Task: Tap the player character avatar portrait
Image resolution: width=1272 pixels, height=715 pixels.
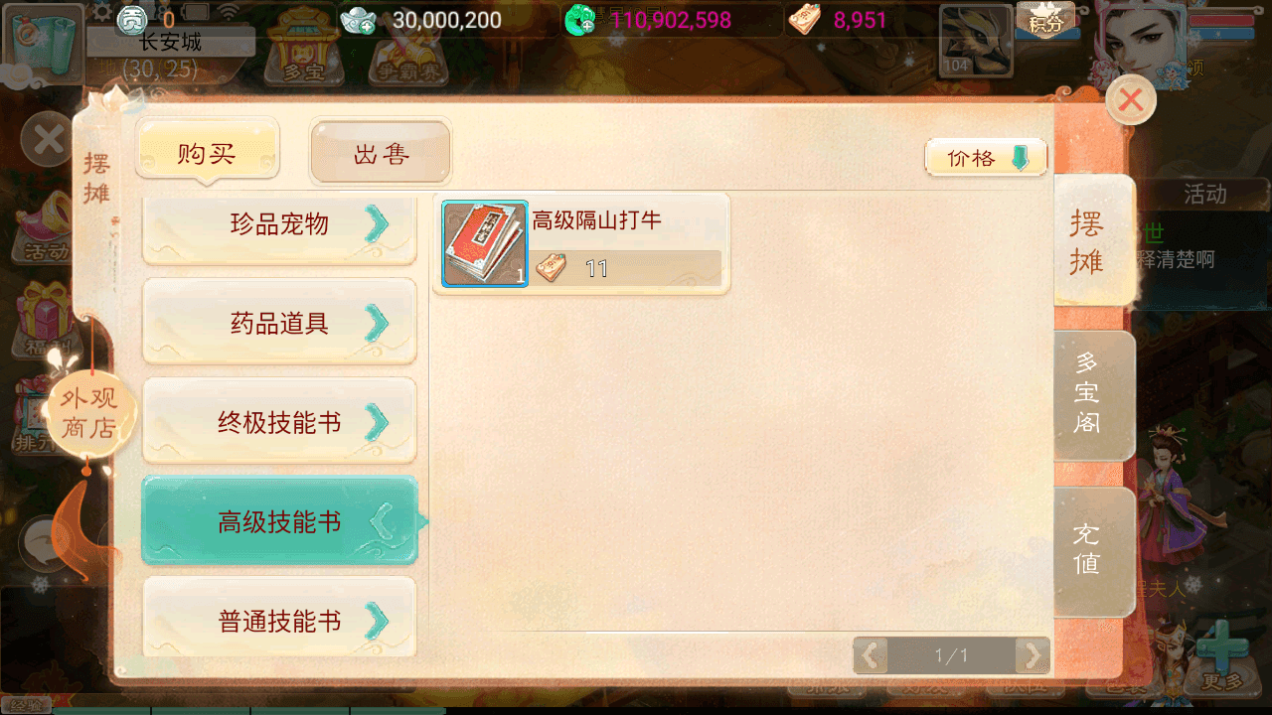Action: (x=1140, y=40)
